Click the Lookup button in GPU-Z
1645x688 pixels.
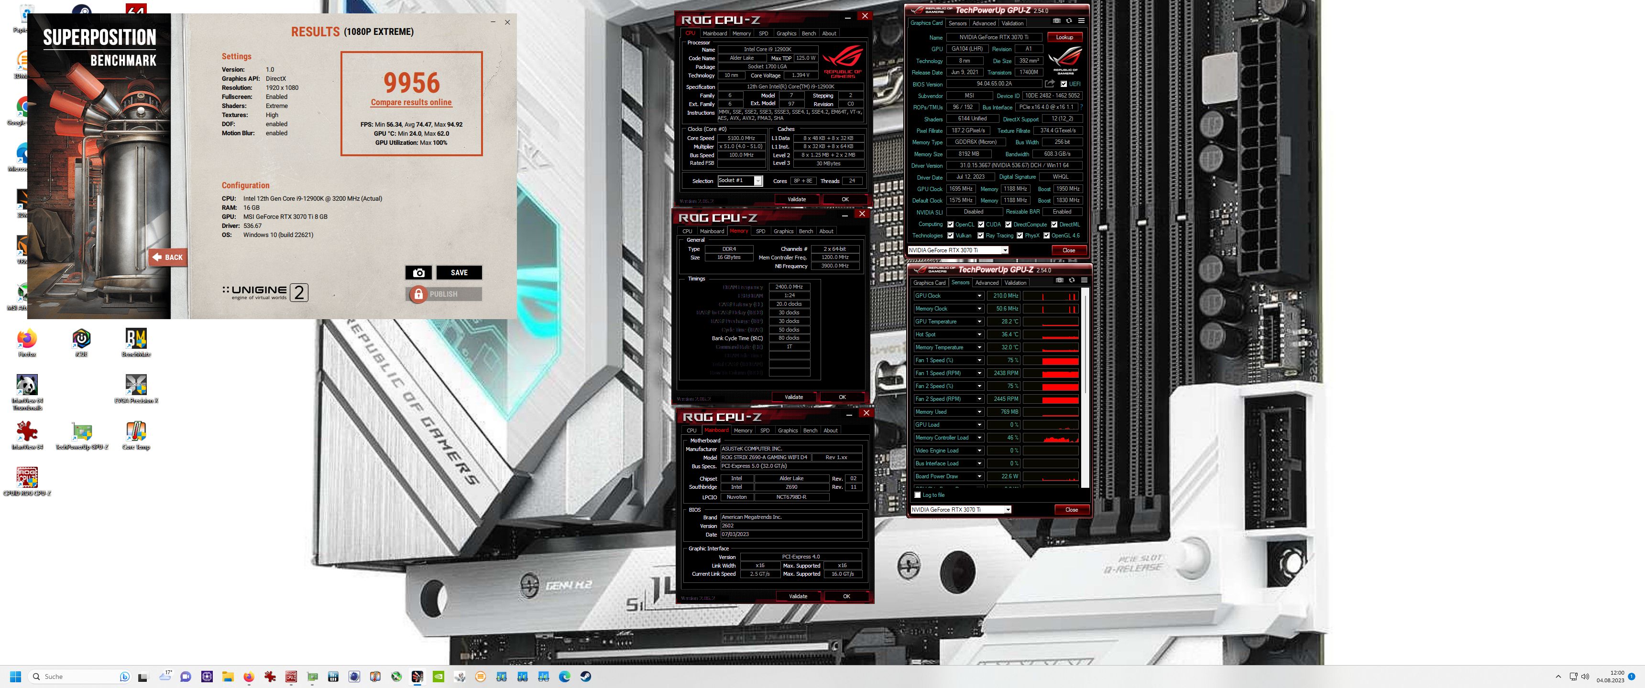click(x=1064, y=37)
